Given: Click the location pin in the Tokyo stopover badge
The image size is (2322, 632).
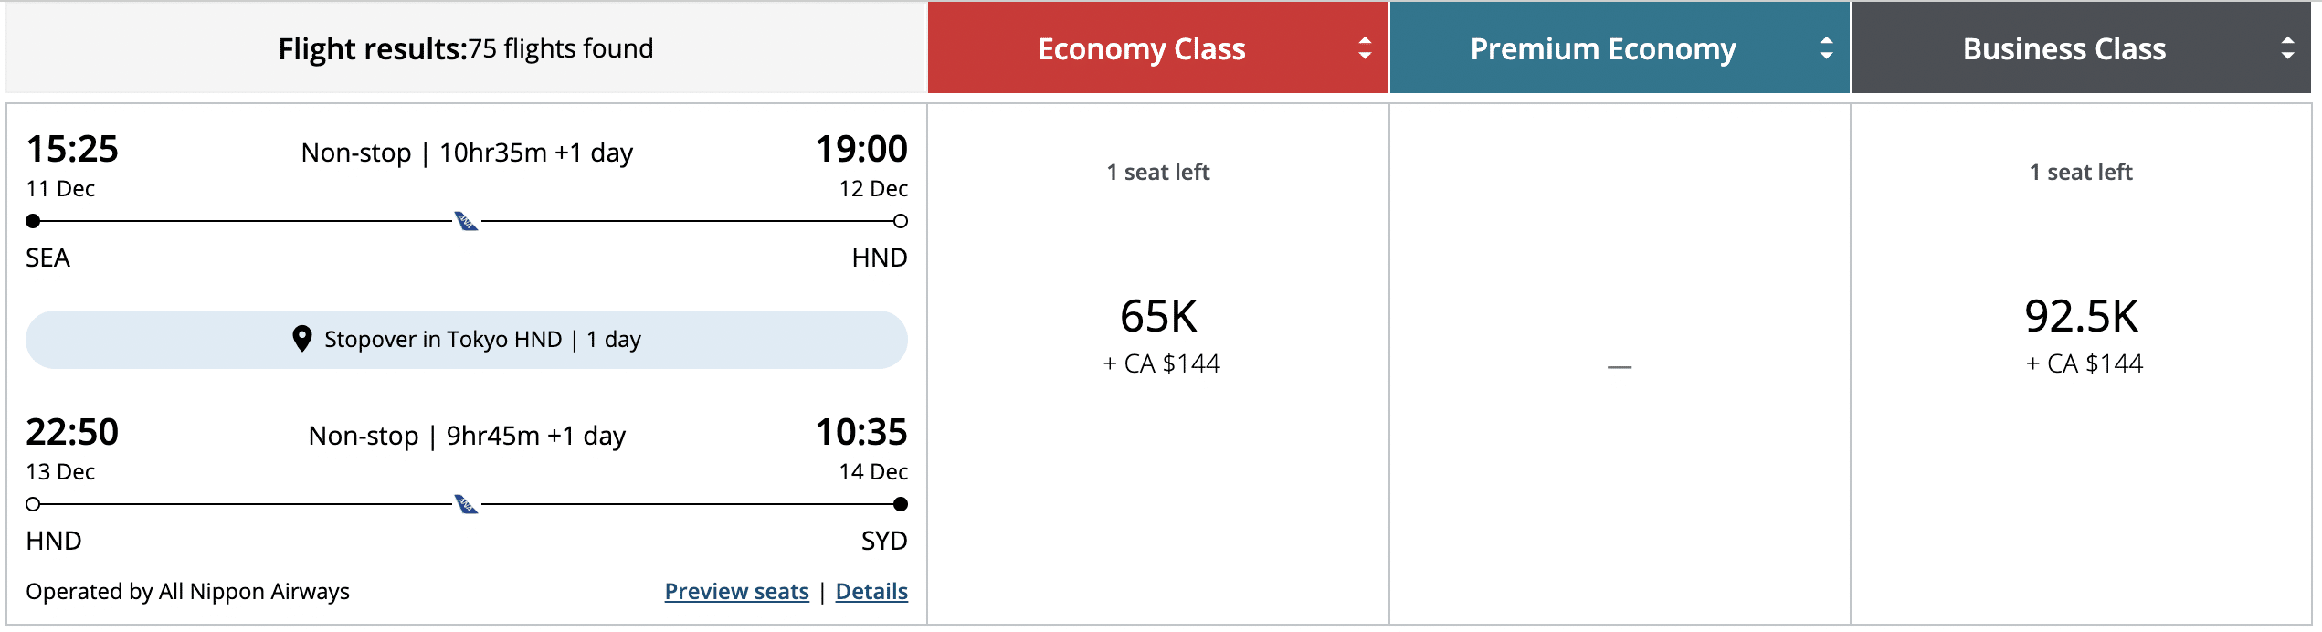Looking at the screenshot, I should coord(303,338).
